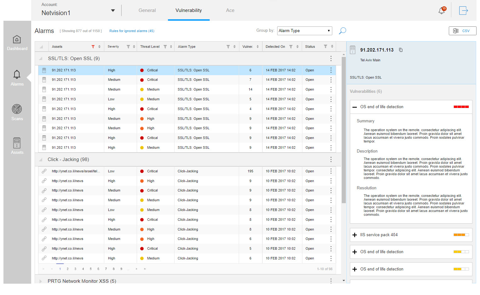Filter the Assets column with red funnel
480x295 pixels.
point(93,47)
